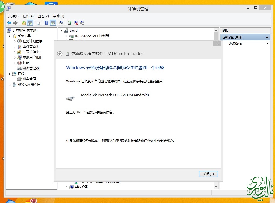
Task: Select 事件查看器 tree item
Action: pyautogui.click(x=31, y=46)
